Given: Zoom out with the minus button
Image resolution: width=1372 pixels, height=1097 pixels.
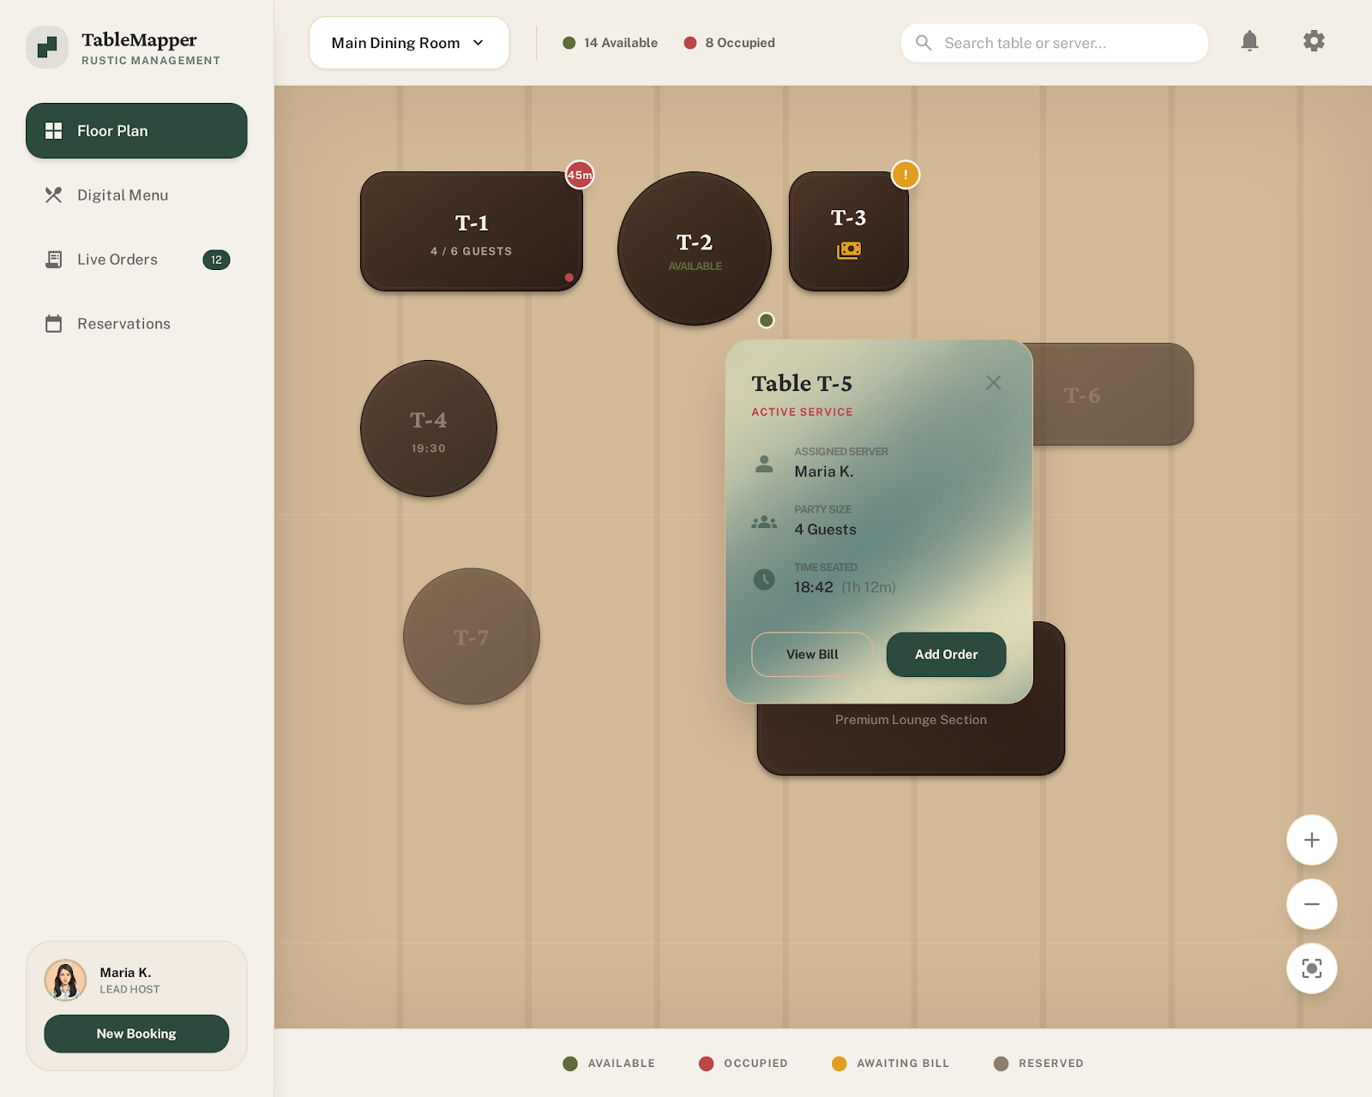Looking at the screenshot, I should coord(1311,904).
